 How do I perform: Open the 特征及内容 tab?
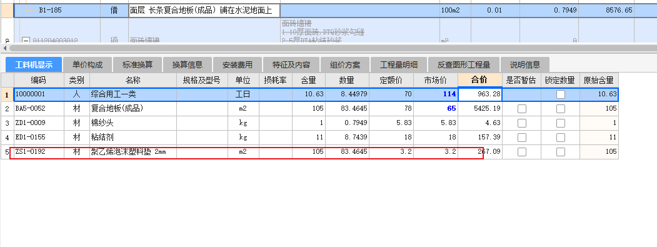pos(291,65)
